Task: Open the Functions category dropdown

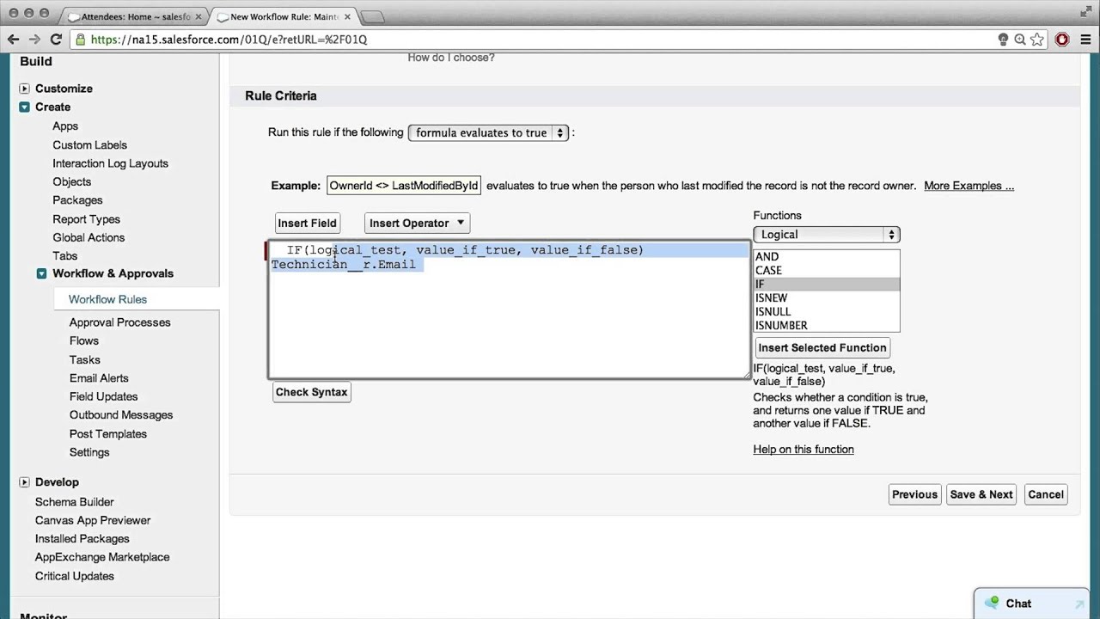Action: click(x=826, y=235)
